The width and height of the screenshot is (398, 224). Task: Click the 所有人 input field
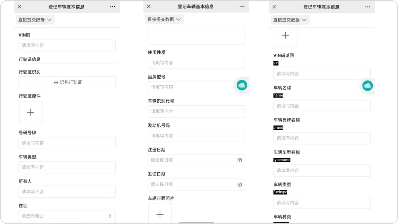[x=67, y=192]
